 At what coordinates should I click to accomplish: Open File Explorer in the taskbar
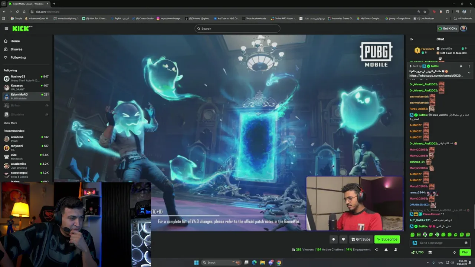point(262,263)
